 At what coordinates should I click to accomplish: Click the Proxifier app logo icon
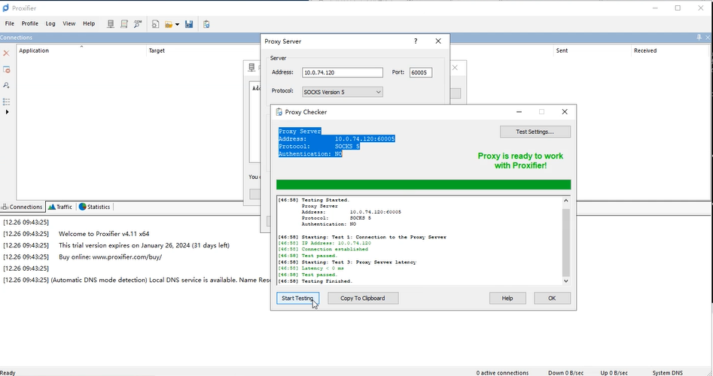click(5, 8)
